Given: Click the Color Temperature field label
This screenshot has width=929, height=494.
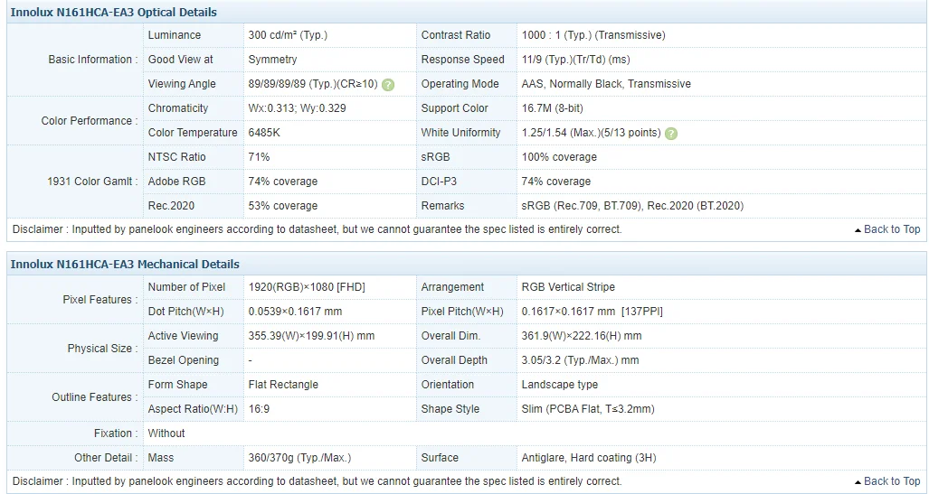Looking at the screenshot, I should coord(193,133).
